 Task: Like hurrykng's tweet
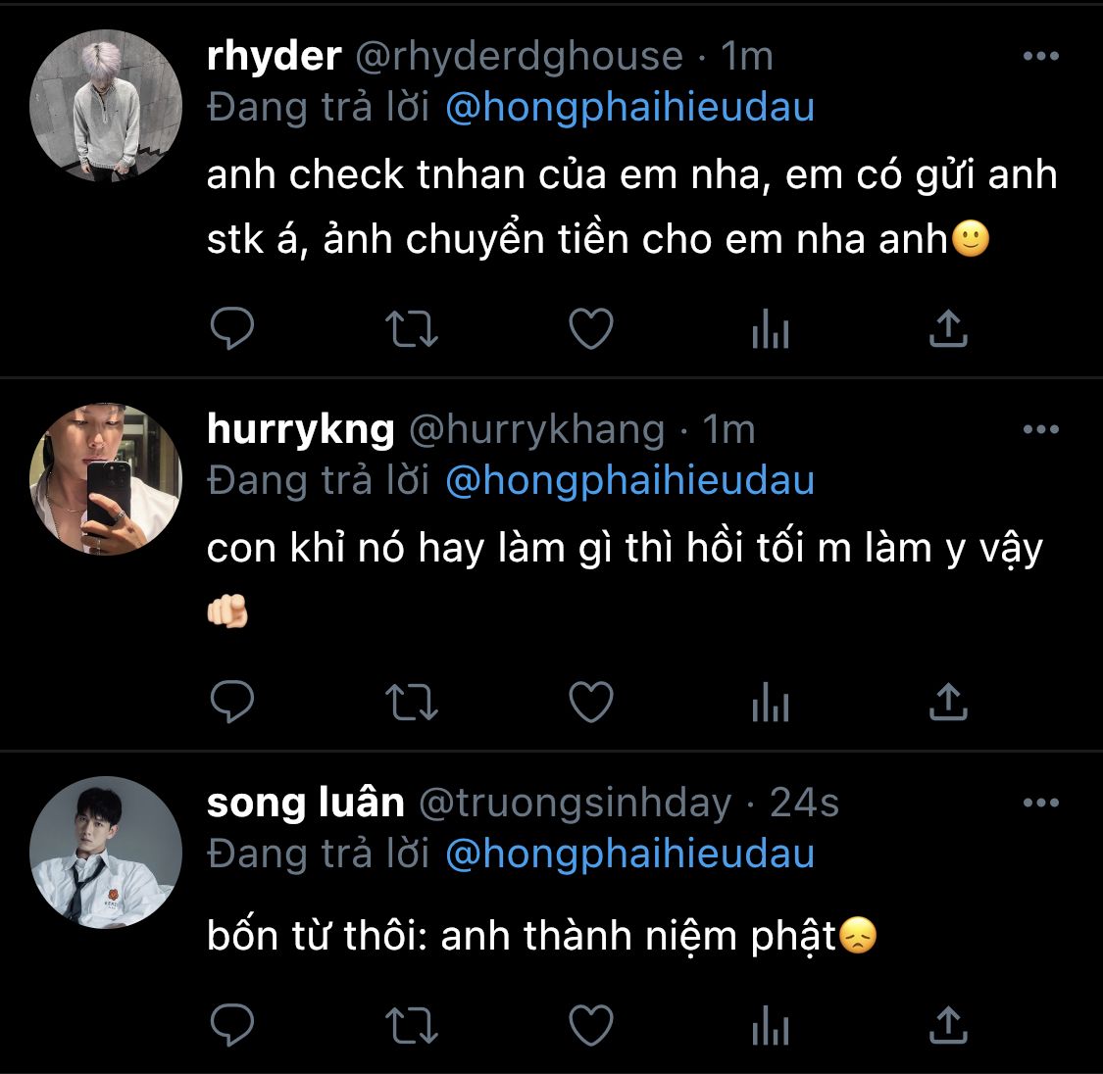click(591, 702)
